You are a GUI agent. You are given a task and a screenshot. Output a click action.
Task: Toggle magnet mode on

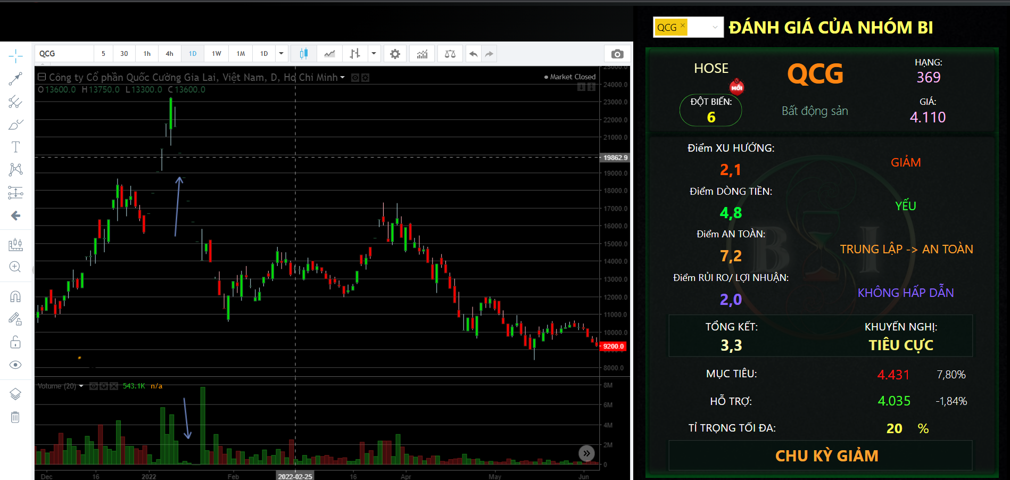(15, 296)
